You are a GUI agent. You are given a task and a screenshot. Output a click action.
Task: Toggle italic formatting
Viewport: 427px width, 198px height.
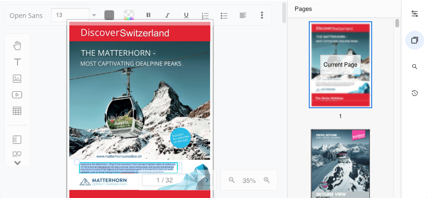tap(167, 15)
